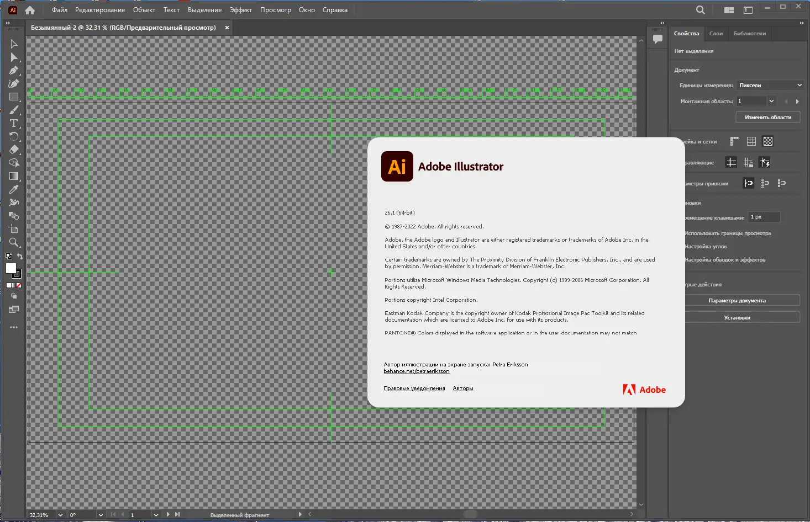
Task: Select the Zoom tool in toolbar
Action: point(14,242)
